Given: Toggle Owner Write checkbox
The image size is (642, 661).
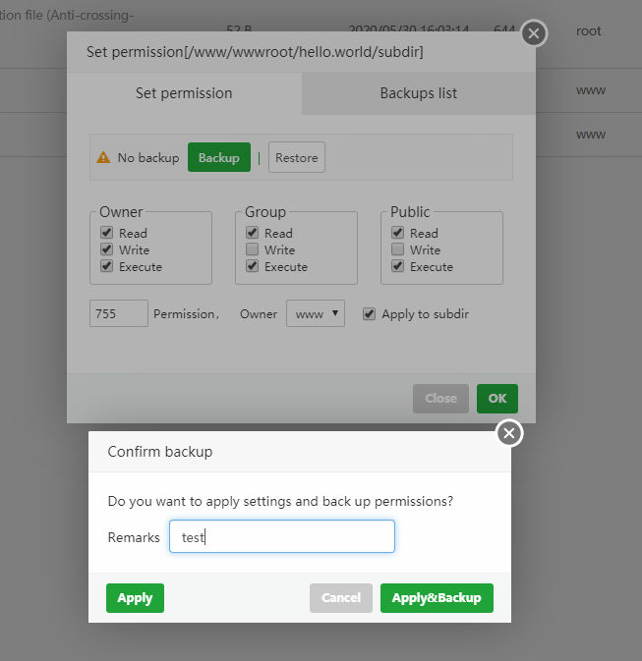Looking at the screenshot, I should pos(106,249).
